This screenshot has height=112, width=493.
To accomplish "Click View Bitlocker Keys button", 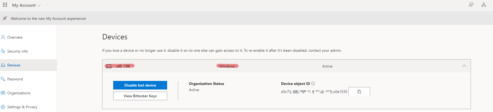I will (140, 96).
